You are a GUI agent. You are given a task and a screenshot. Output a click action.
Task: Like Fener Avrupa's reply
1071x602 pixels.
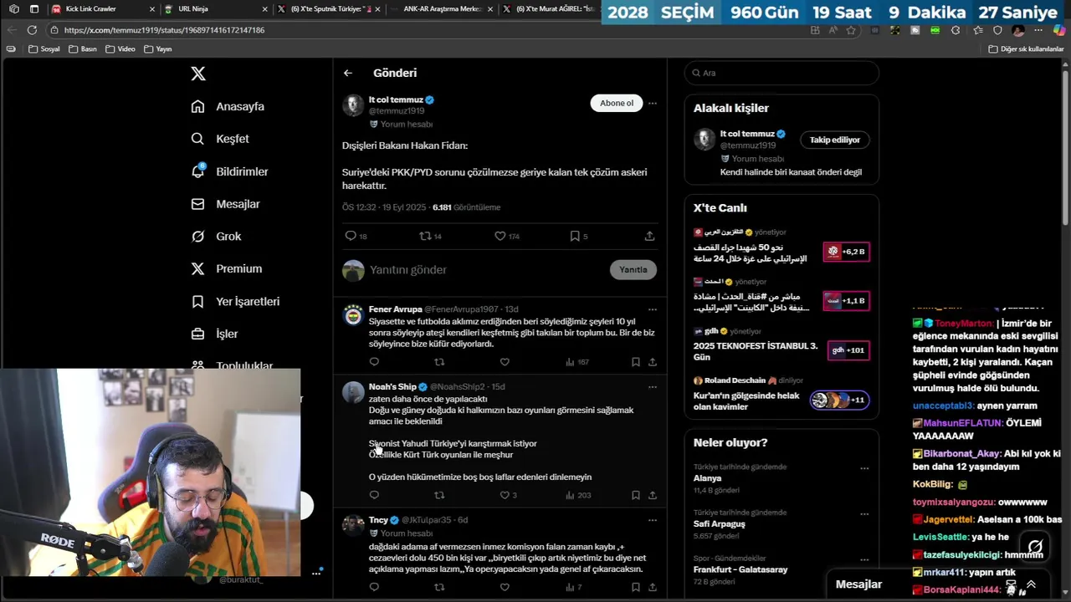point(505,362)
